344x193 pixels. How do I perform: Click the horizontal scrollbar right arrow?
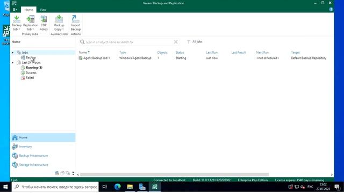click(x=332, y=175)
